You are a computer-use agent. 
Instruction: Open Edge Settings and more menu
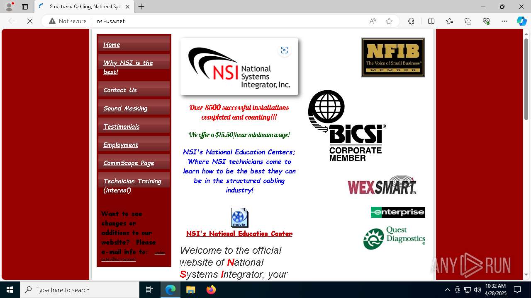[x=504, y=21]
